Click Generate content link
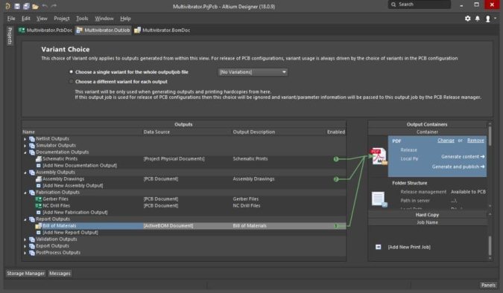503x293 pixels. click(463, 157)
